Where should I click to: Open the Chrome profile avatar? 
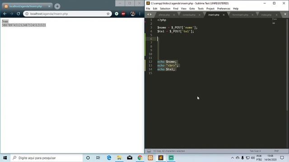[133, 14]
